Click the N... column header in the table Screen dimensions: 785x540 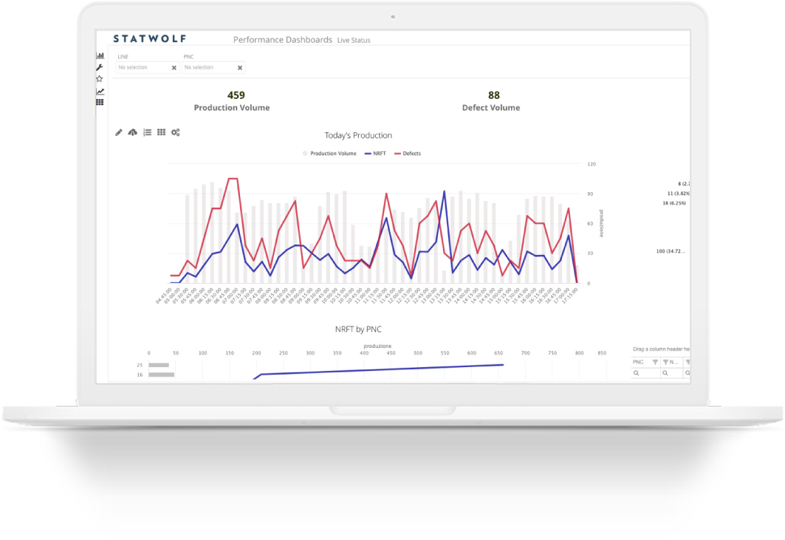tap(673, 362)
